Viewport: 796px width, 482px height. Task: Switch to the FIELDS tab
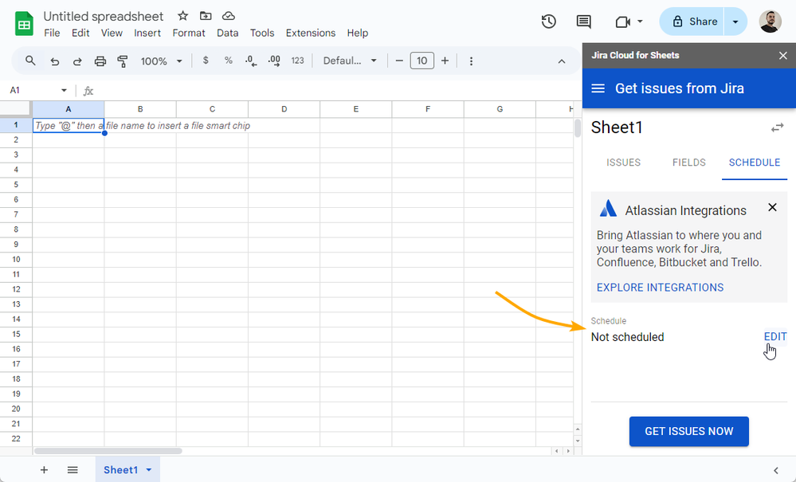tap(689, 163)
